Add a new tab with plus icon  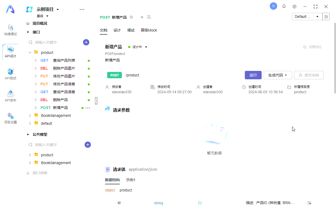tap(142, 17)
